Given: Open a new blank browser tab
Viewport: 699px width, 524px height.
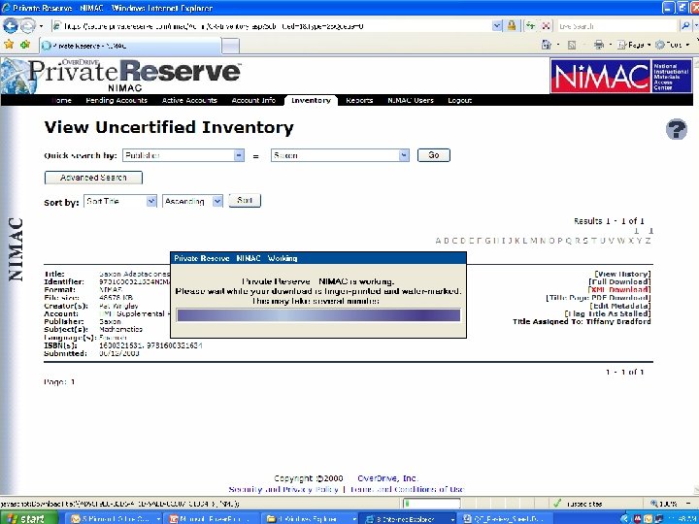Looking at the screenshot, I should click(230, 47).
